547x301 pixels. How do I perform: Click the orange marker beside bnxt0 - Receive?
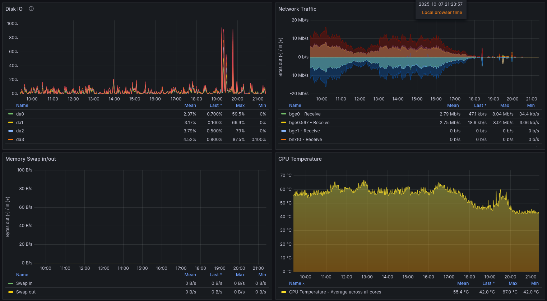[283, 139]
